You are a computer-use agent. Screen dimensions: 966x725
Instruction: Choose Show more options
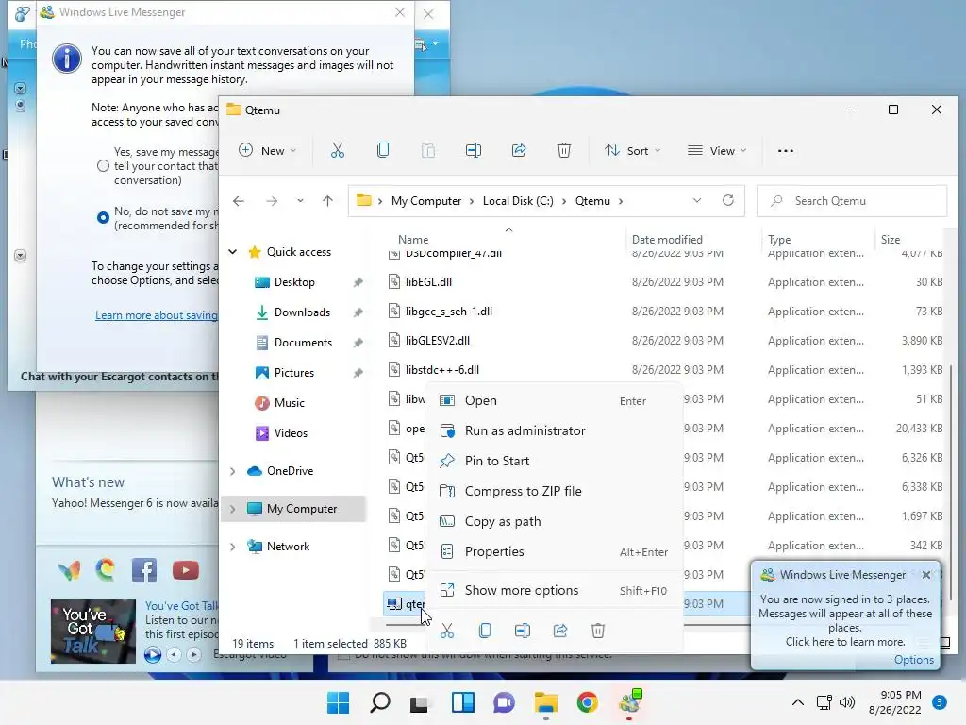click(x=554, y=591)
